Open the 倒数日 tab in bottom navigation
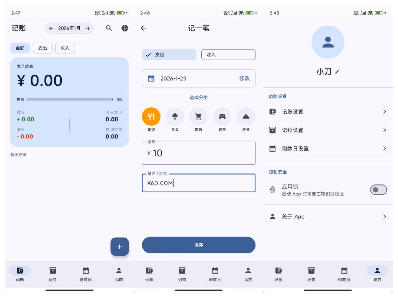 (86, 273)
